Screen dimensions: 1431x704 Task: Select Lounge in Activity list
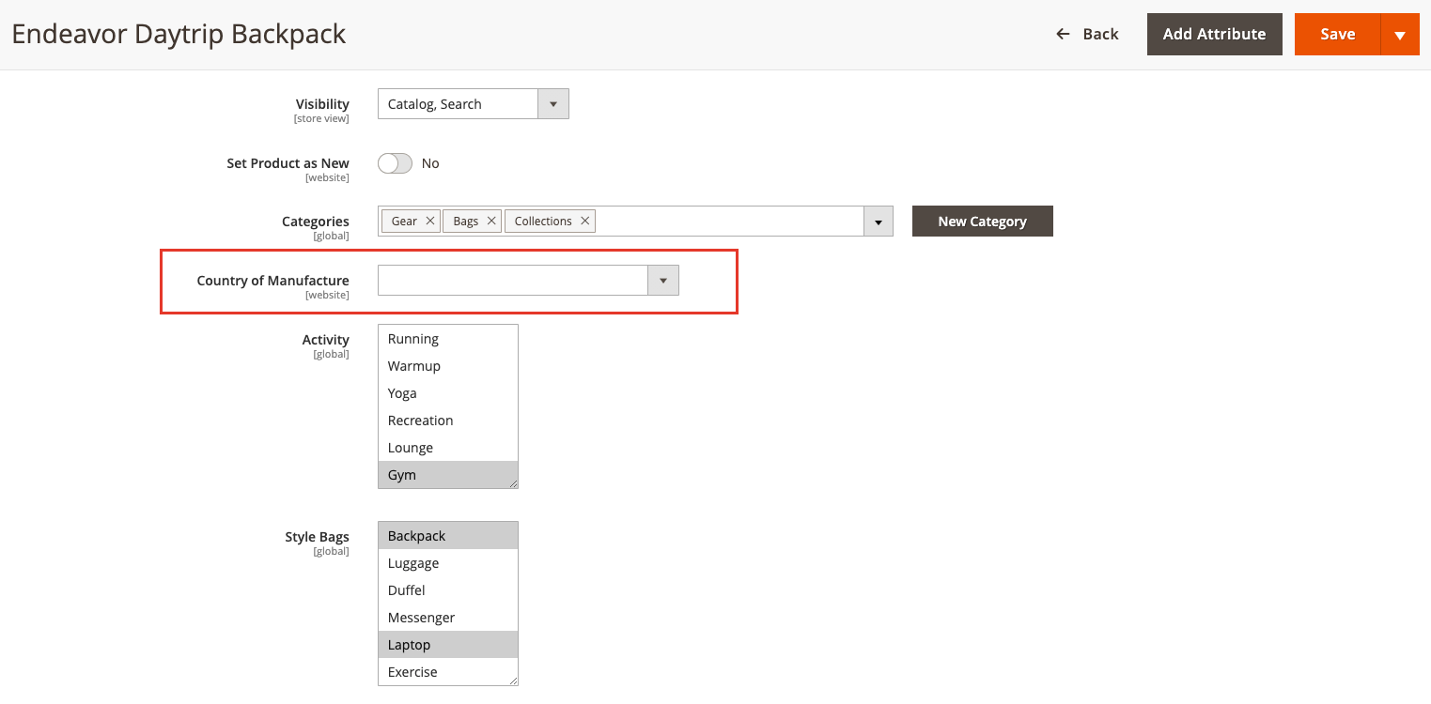[x=448, y=448]
